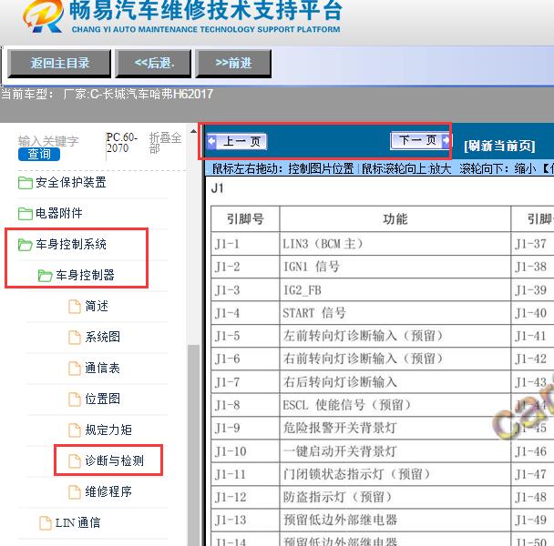Select cell J1-37
Image resolution: width=554 pixels, height=546 pixels.
pyautogui.click(x=532, y=244)
